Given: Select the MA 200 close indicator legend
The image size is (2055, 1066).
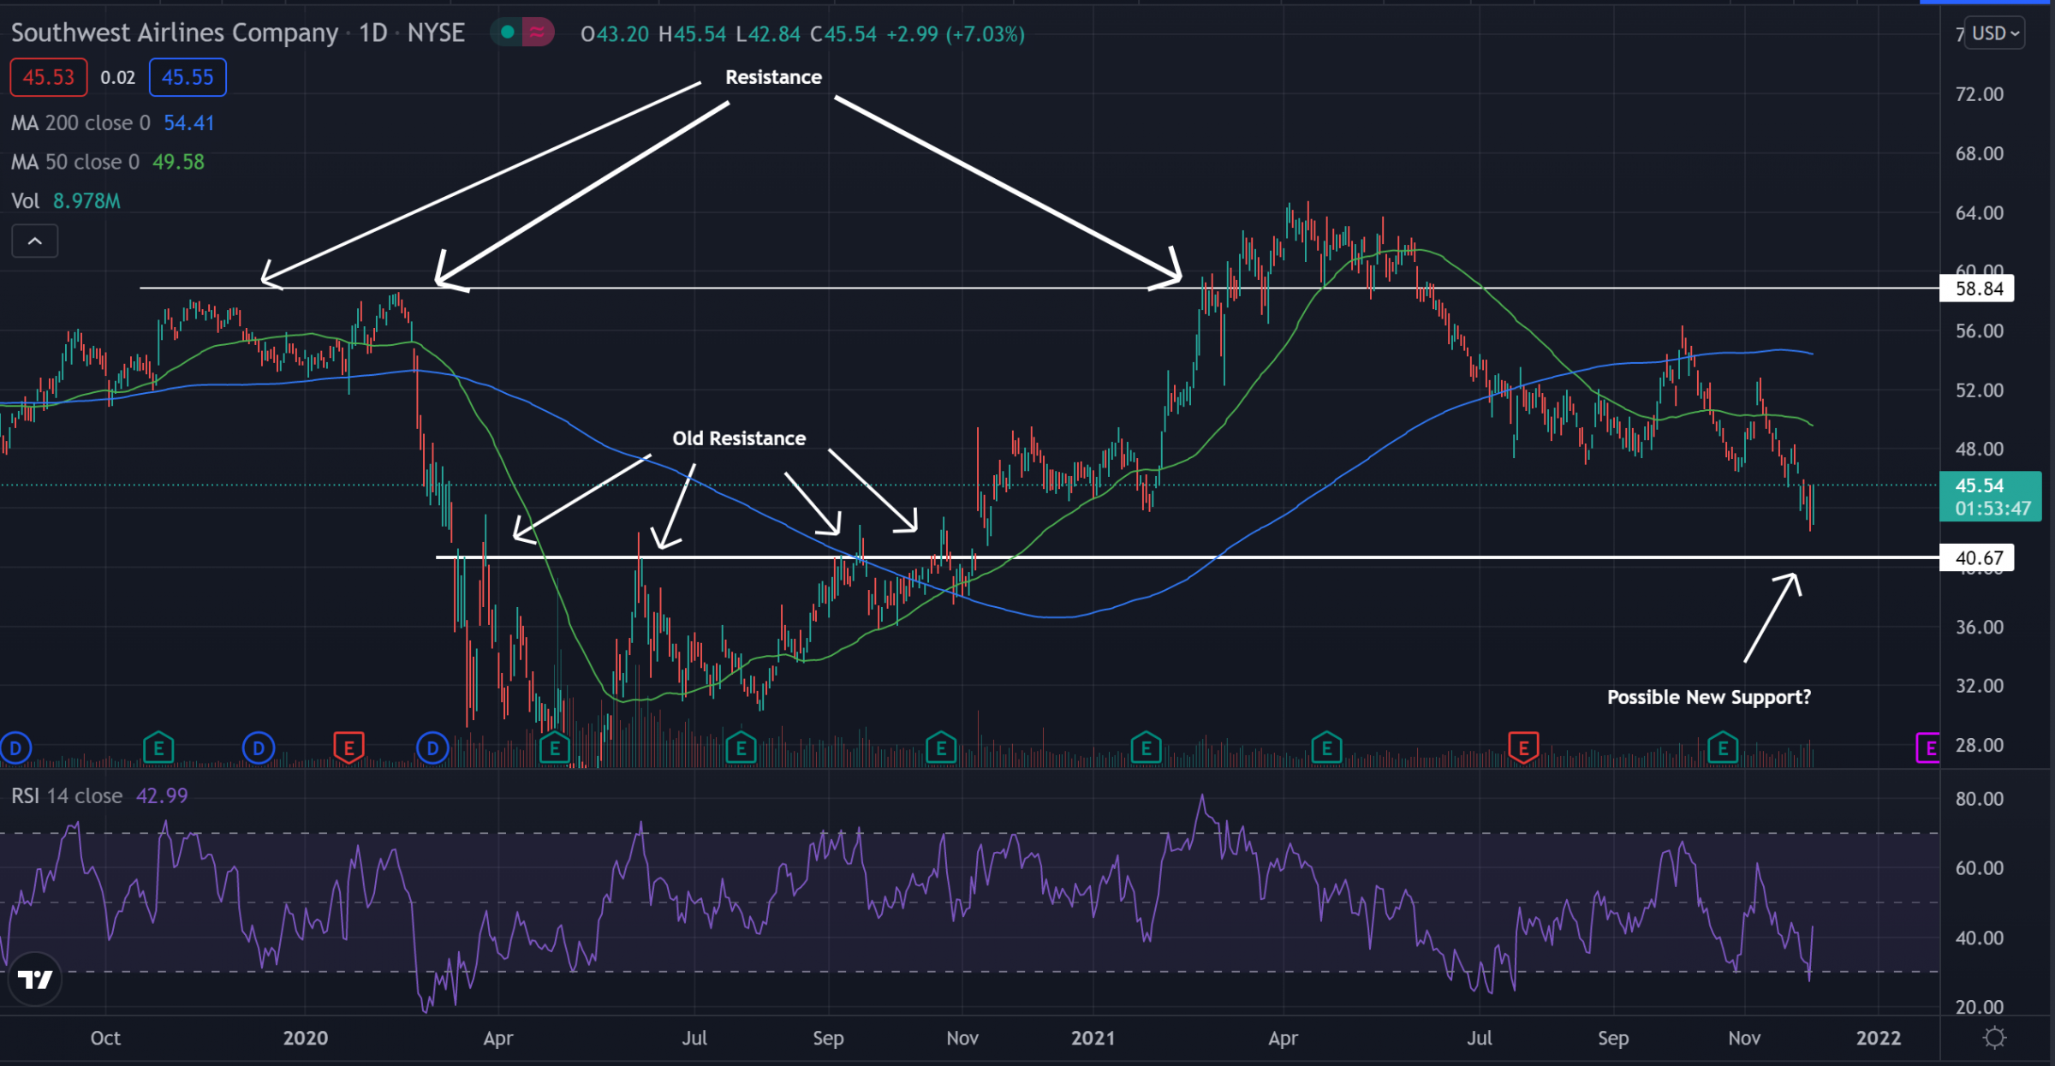Looking at the screenshot, I should coord(112,123).
